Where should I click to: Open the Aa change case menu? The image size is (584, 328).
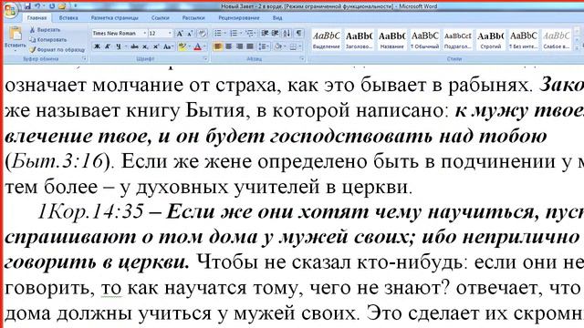point(168,46)
